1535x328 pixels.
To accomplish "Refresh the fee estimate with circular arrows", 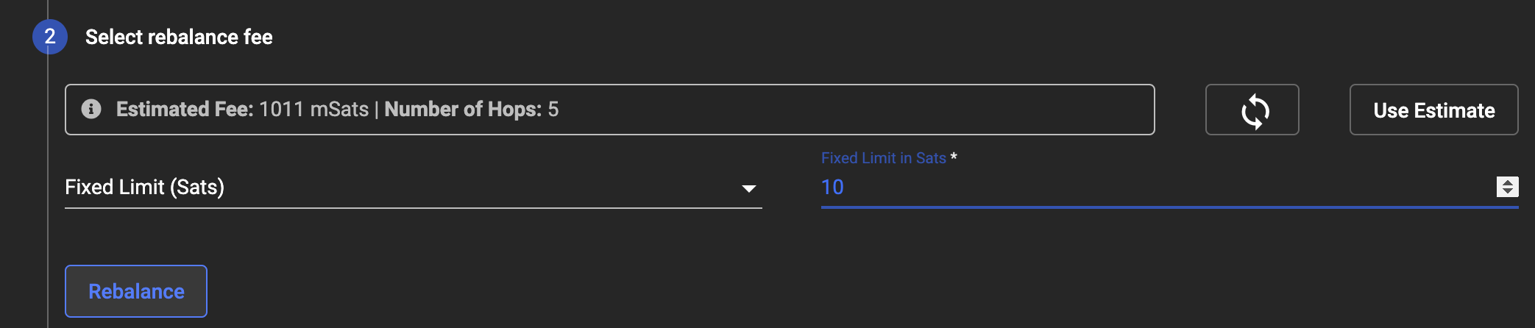I will click(1252, 110).
